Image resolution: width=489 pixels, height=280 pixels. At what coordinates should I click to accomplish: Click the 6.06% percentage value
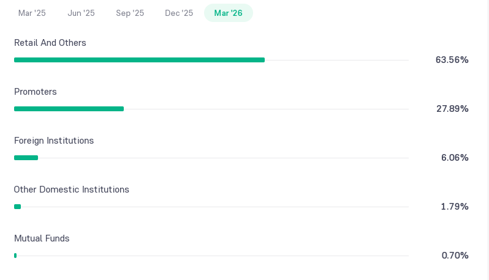tap(455, 158)
